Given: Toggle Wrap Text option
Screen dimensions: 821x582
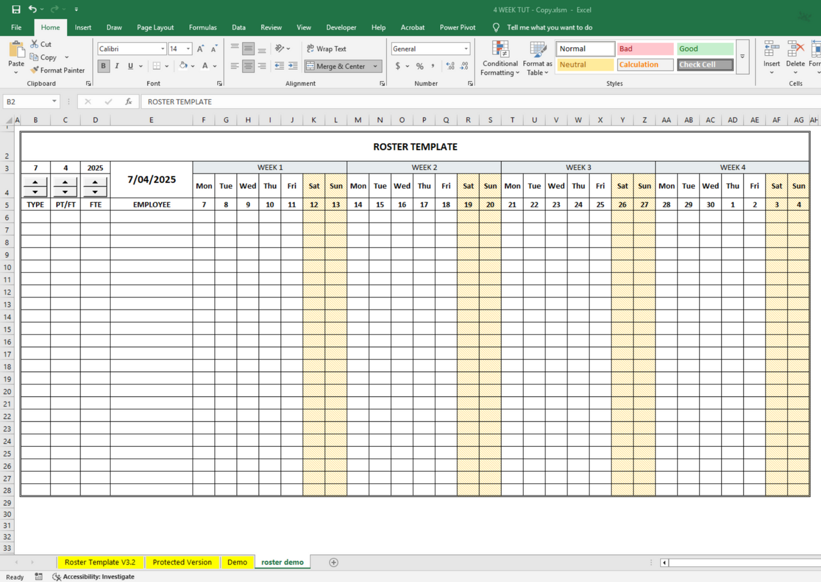Looking at the screenshot, I should pyautogui.click(x=327, y=49).
